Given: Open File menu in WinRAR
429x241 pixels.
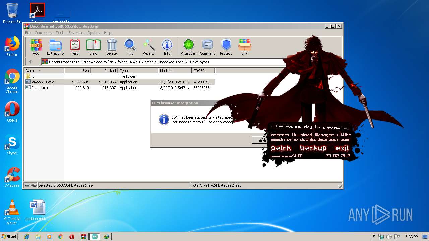Looking at the screenshot, I should pyautogui.click(x=28, y=33).
